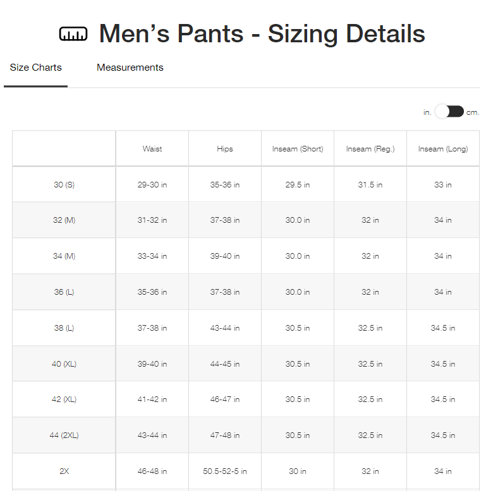Image resolution: width=486 pixels, height=491 pixels.
Task: Select the 'in.' unit label
Action: pos(427,112)
